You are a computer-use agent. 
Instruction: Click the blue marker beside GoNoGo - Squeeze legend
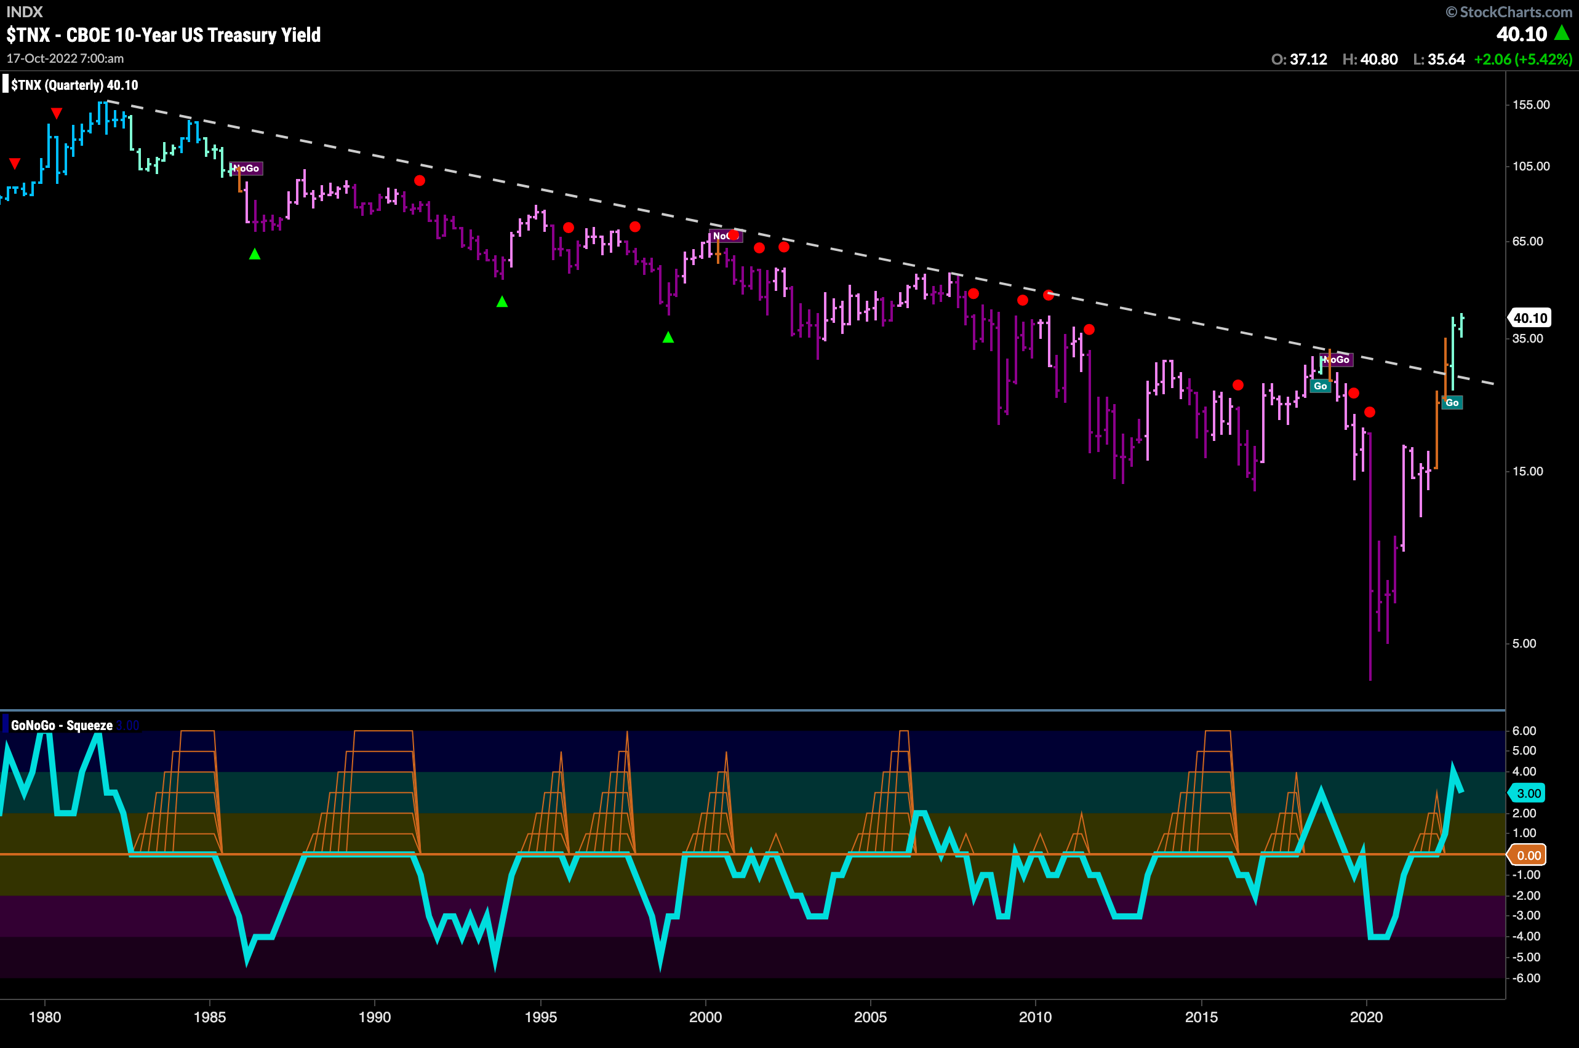(x=6, y=724)
